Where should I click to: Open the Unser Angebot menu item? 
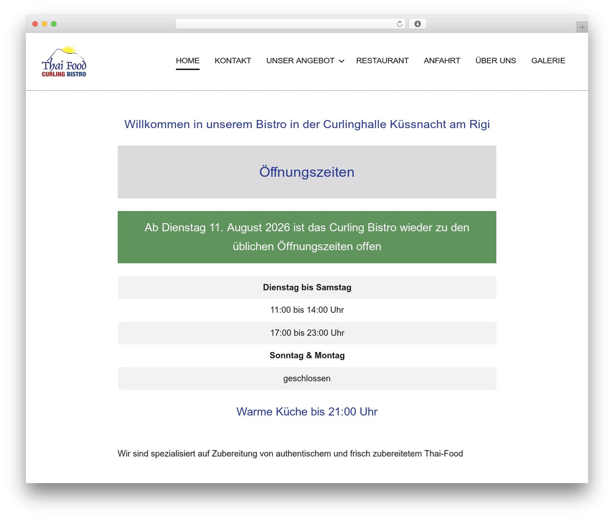(300, 60)
